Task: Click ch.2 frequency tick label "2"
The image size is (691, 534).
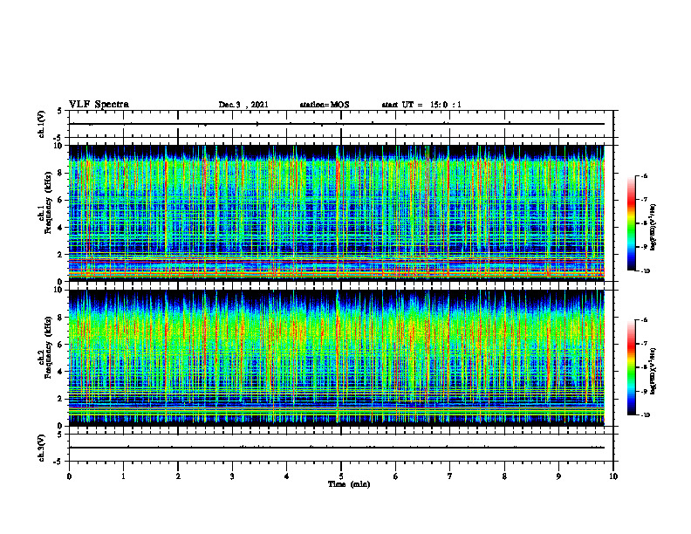Action: 60,399
